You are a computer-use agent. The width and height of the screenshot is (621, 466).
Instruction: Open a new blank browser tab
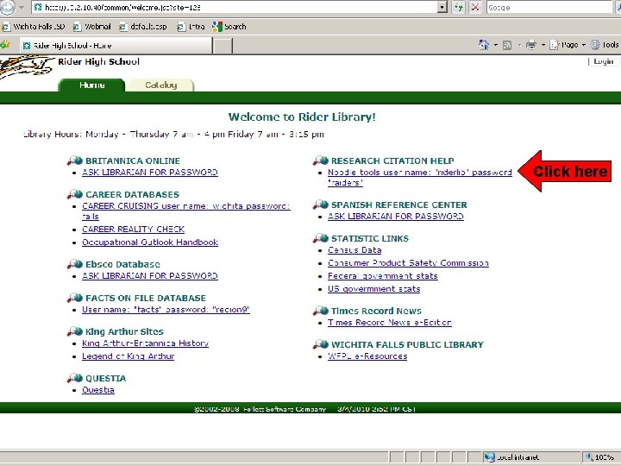[x=223, y=46]
